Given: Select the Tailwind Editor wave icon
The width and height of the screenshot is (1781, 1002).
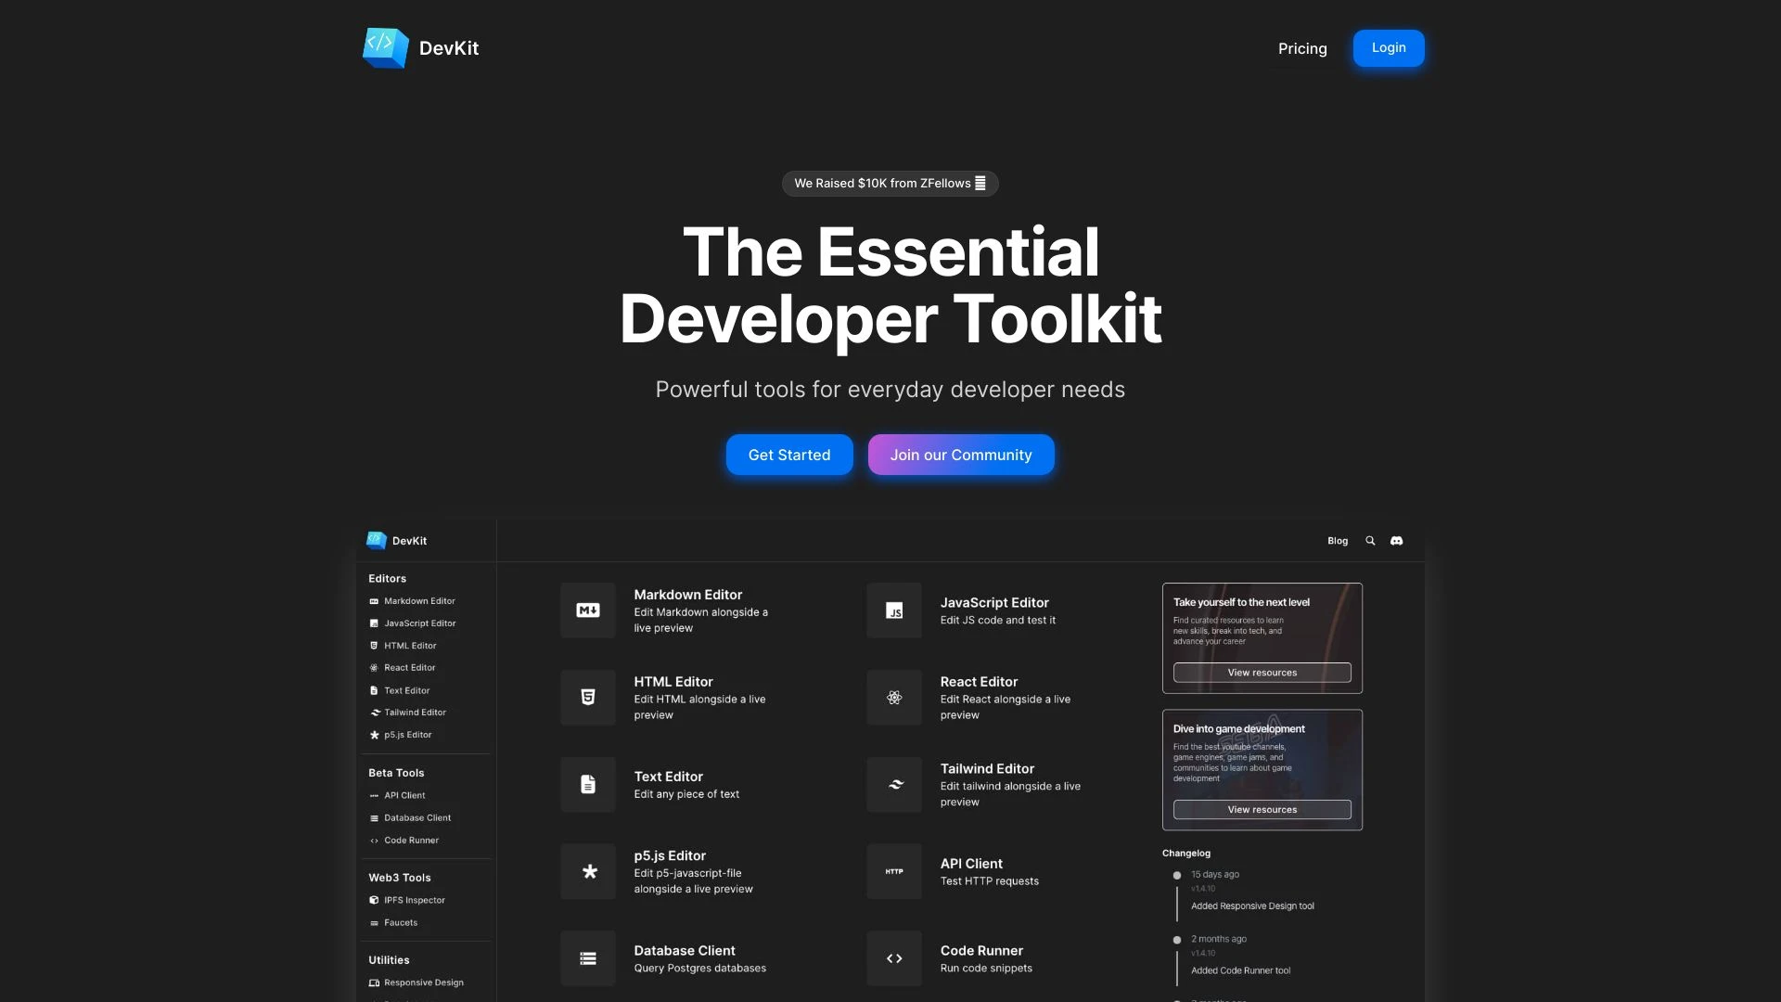Looking at the screenshot, I should click(893, 784).
